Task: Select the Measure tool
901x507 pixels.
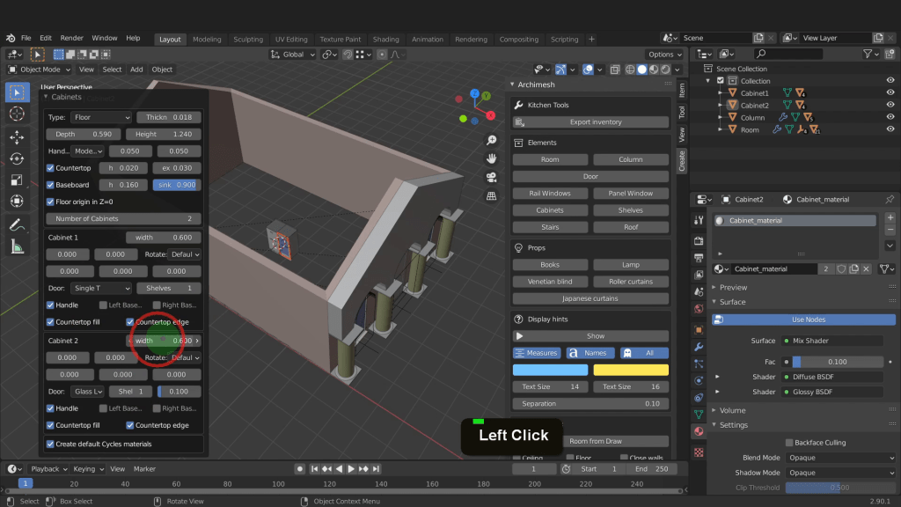Action: click(17, 247)
